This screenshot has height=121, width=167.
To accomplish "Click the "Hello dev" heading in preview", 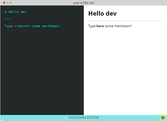I will point(102,13).
